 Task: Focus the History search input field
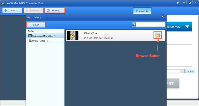pyautogui.click(x=150, y=24)
